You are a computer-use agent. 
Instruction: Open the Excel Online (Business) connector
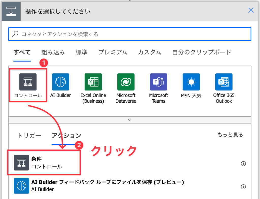click(x=93, y=82)
